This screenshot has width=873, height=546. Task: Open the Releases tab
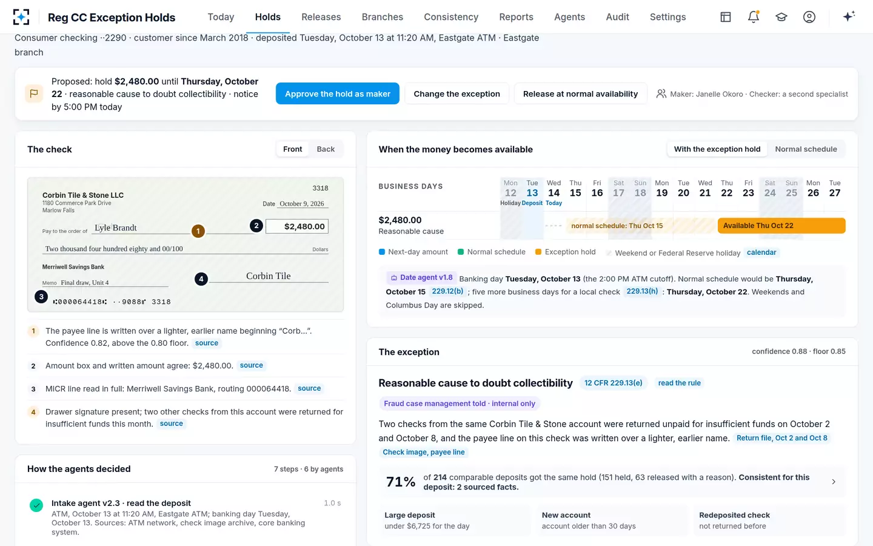coord(321,17)
